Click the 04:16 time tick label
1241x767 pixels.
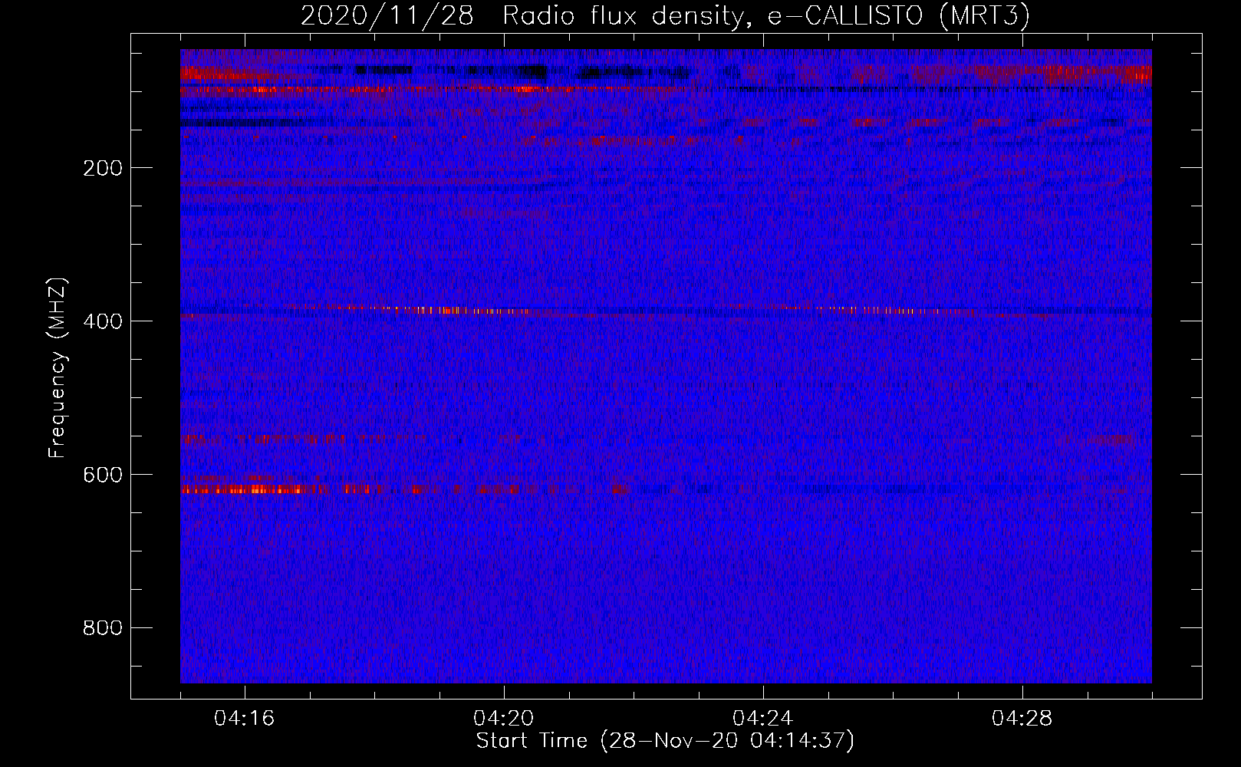245,718
